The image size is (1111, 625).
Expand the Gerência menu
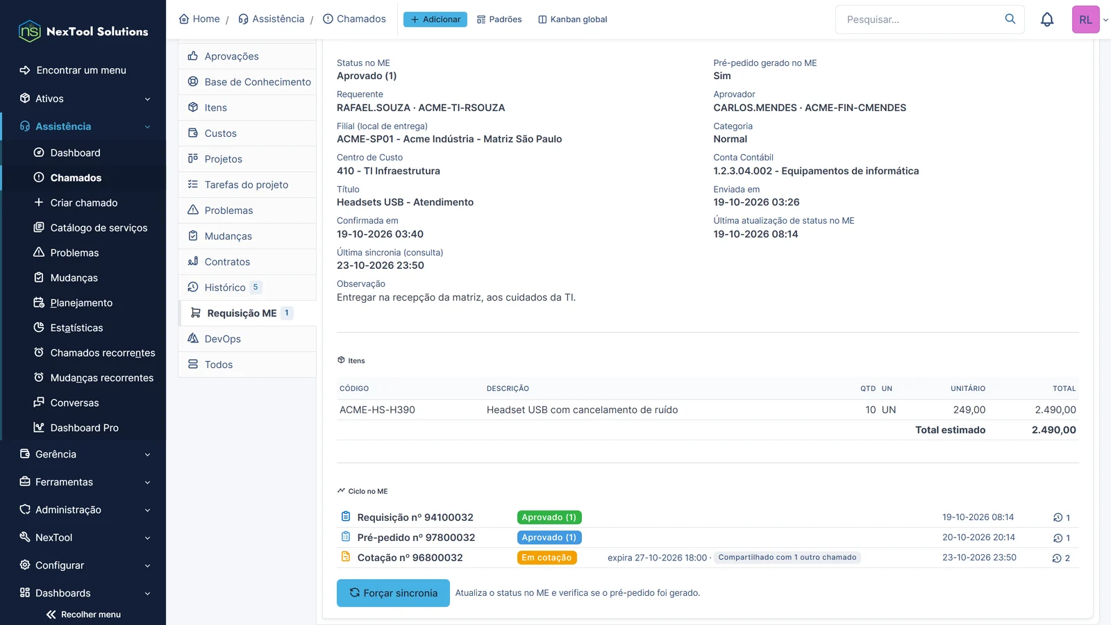(83, 454)
